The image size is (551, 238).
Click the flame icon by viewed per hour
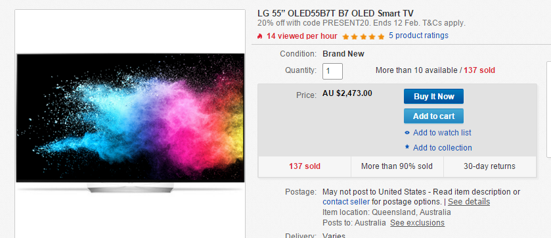click(x=260, y=36)
